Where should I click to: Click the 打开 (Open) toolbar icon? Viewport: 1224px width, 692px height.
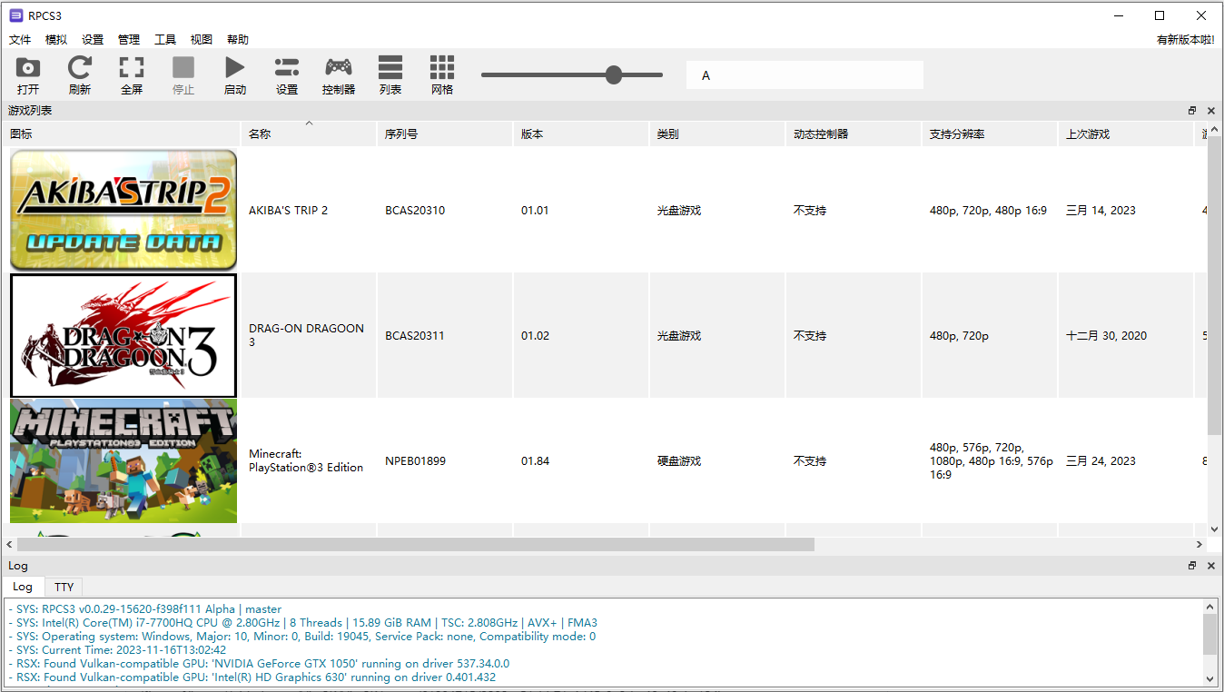pyautogui.click(x=28, y=67)
